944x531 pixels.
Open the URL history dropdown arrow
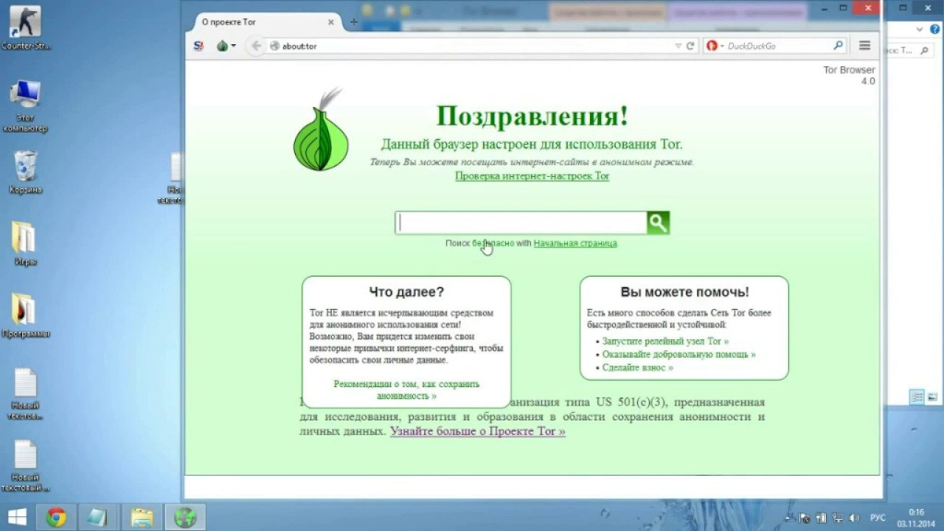(678, 46)
